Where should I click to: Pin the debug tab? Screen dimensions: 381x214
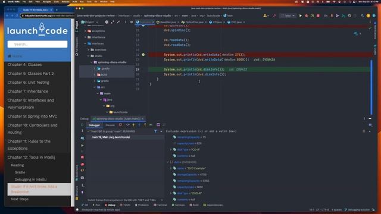click(82, 192)
